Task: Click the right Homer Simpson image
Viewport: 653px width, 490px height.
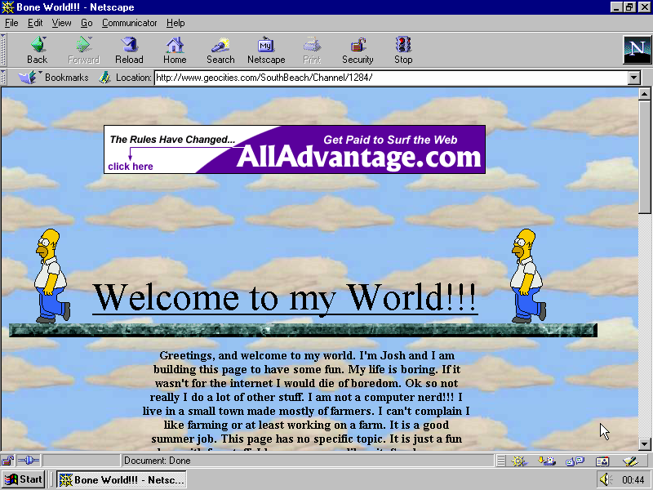Action: 527,275
